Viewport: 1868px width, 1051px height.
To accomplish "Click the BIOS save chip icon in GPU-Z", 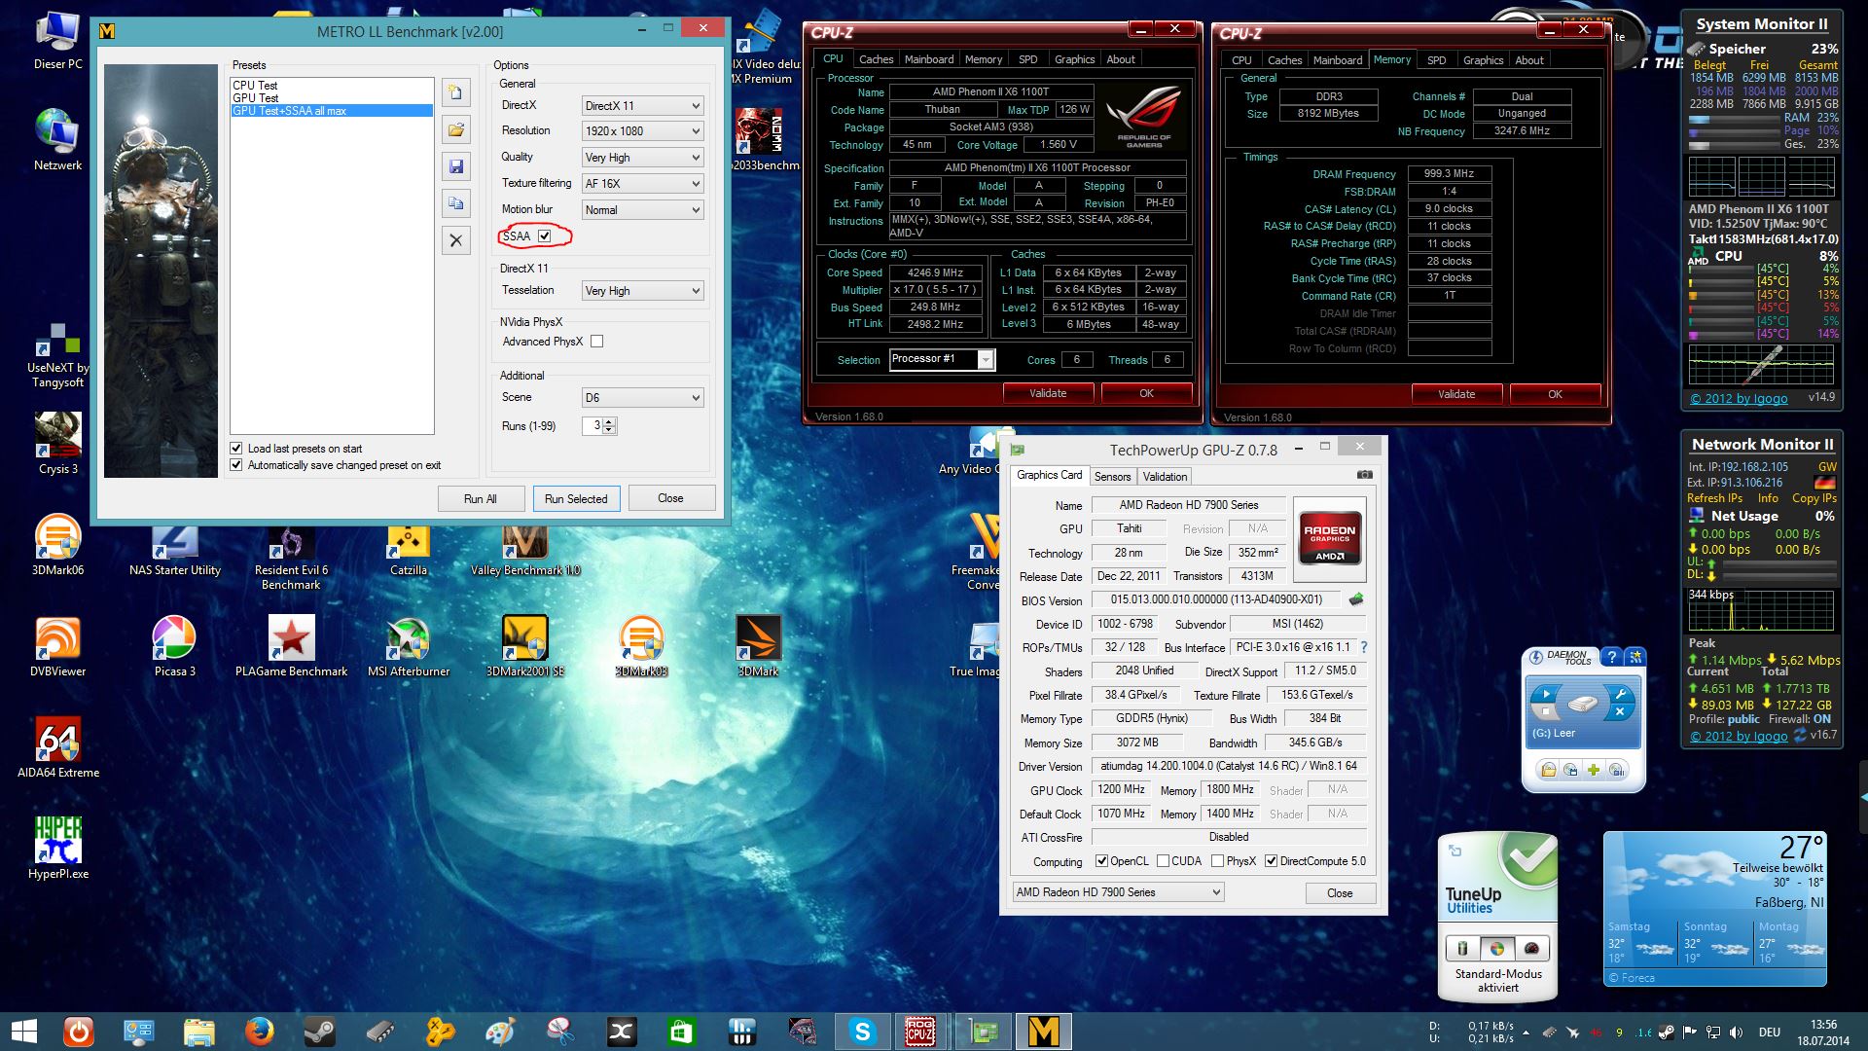I will [1356, 599].
